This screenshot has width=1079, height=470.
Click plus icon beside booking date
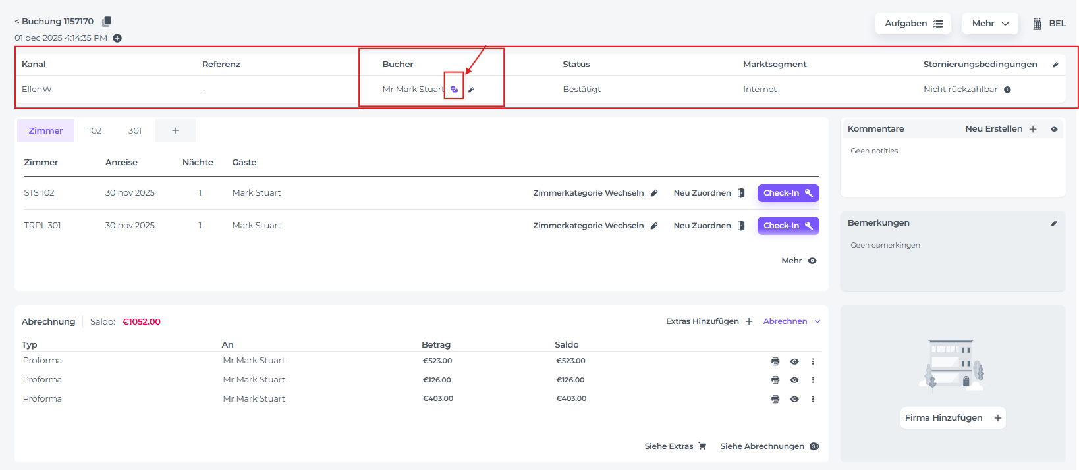click(x=117, y=38)
